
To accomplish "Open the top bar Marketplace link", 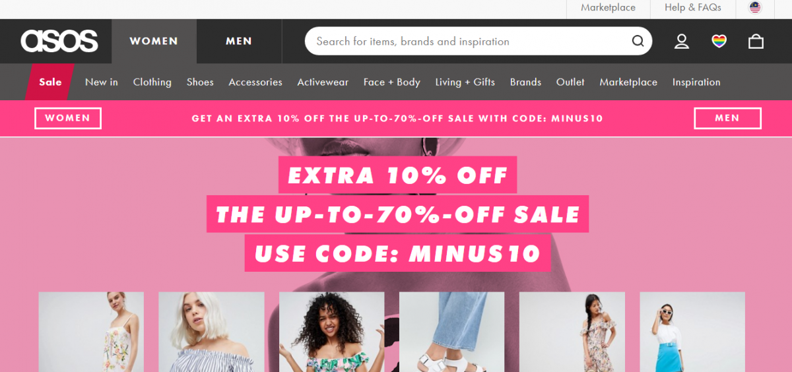I will point(608,8).
